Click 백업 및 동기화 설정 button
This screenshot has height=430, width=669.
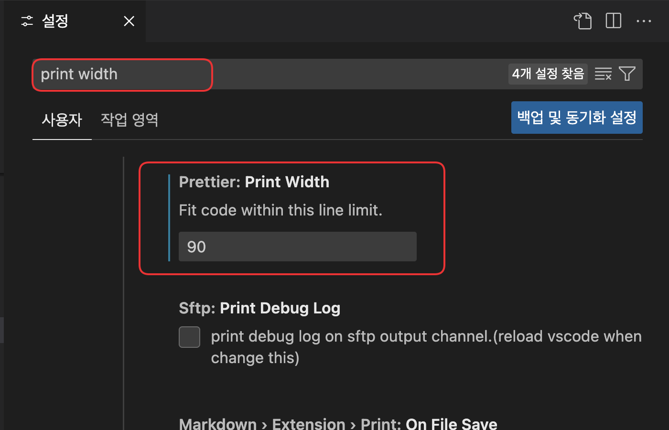point(577,118)
